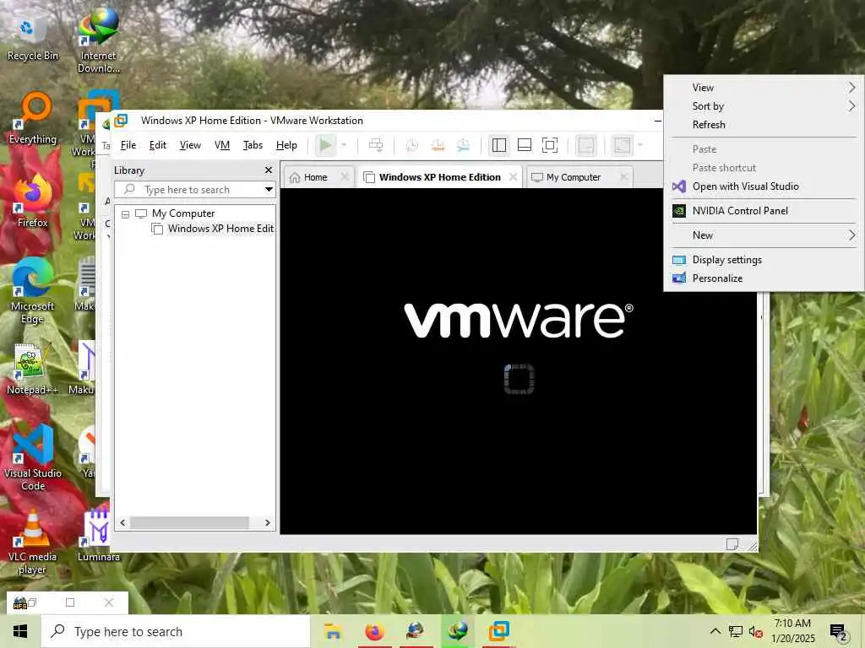Viewport: 865px width, 648px height.
Task: Close the Home tab
Action: point(345,177)
